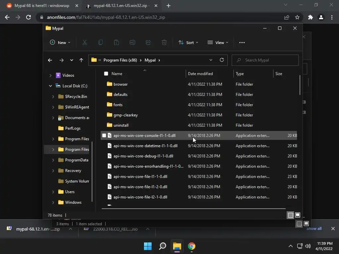
Task: Click the Cut scissors icon in toolbar
Action: pos(85,43)
